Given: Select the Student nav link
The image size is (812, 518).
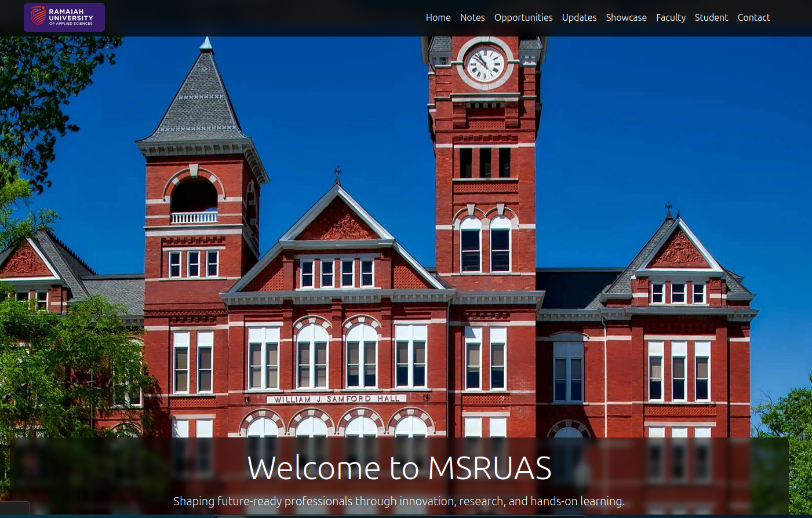Looking at the screenshot, I should pyautogui.click(x=711, y=17).
